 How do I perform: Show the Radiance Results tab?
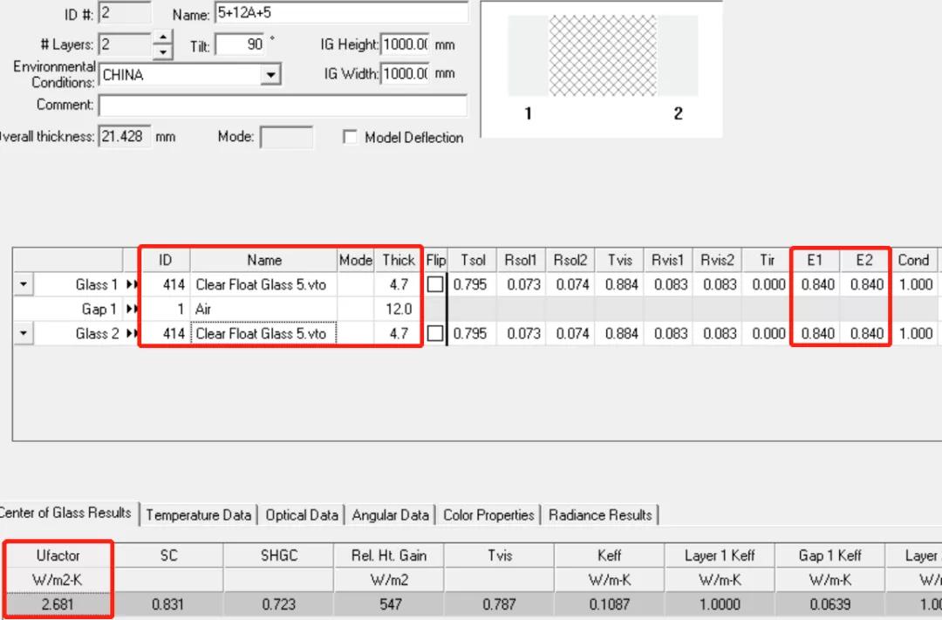[600, 514]
